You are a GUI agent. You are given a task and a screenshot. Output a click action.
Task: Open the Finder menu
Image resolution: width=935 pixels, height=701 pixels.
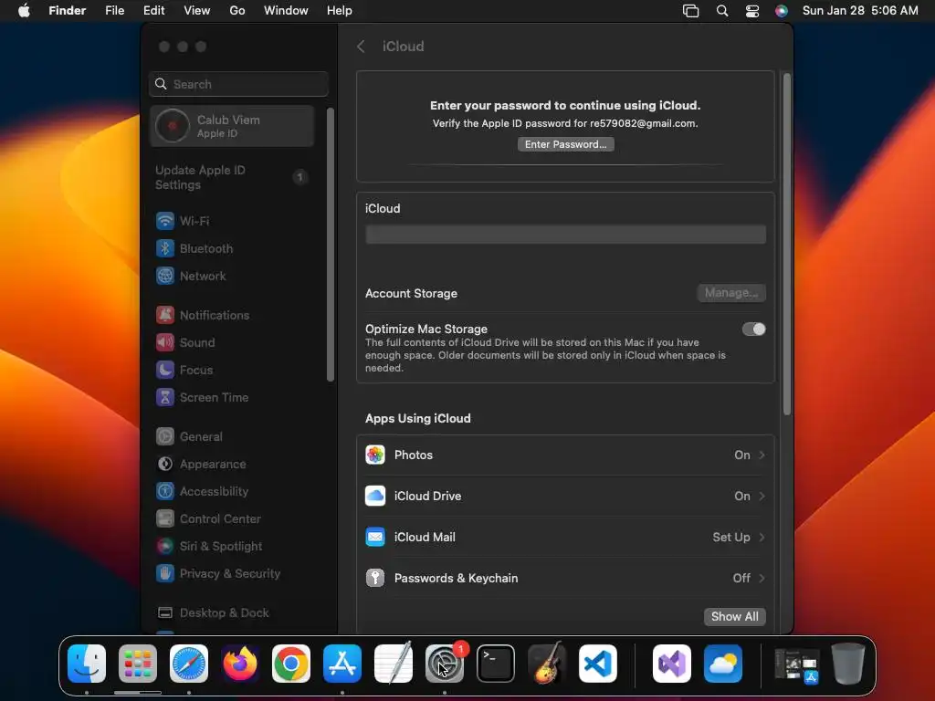[68, 11]
